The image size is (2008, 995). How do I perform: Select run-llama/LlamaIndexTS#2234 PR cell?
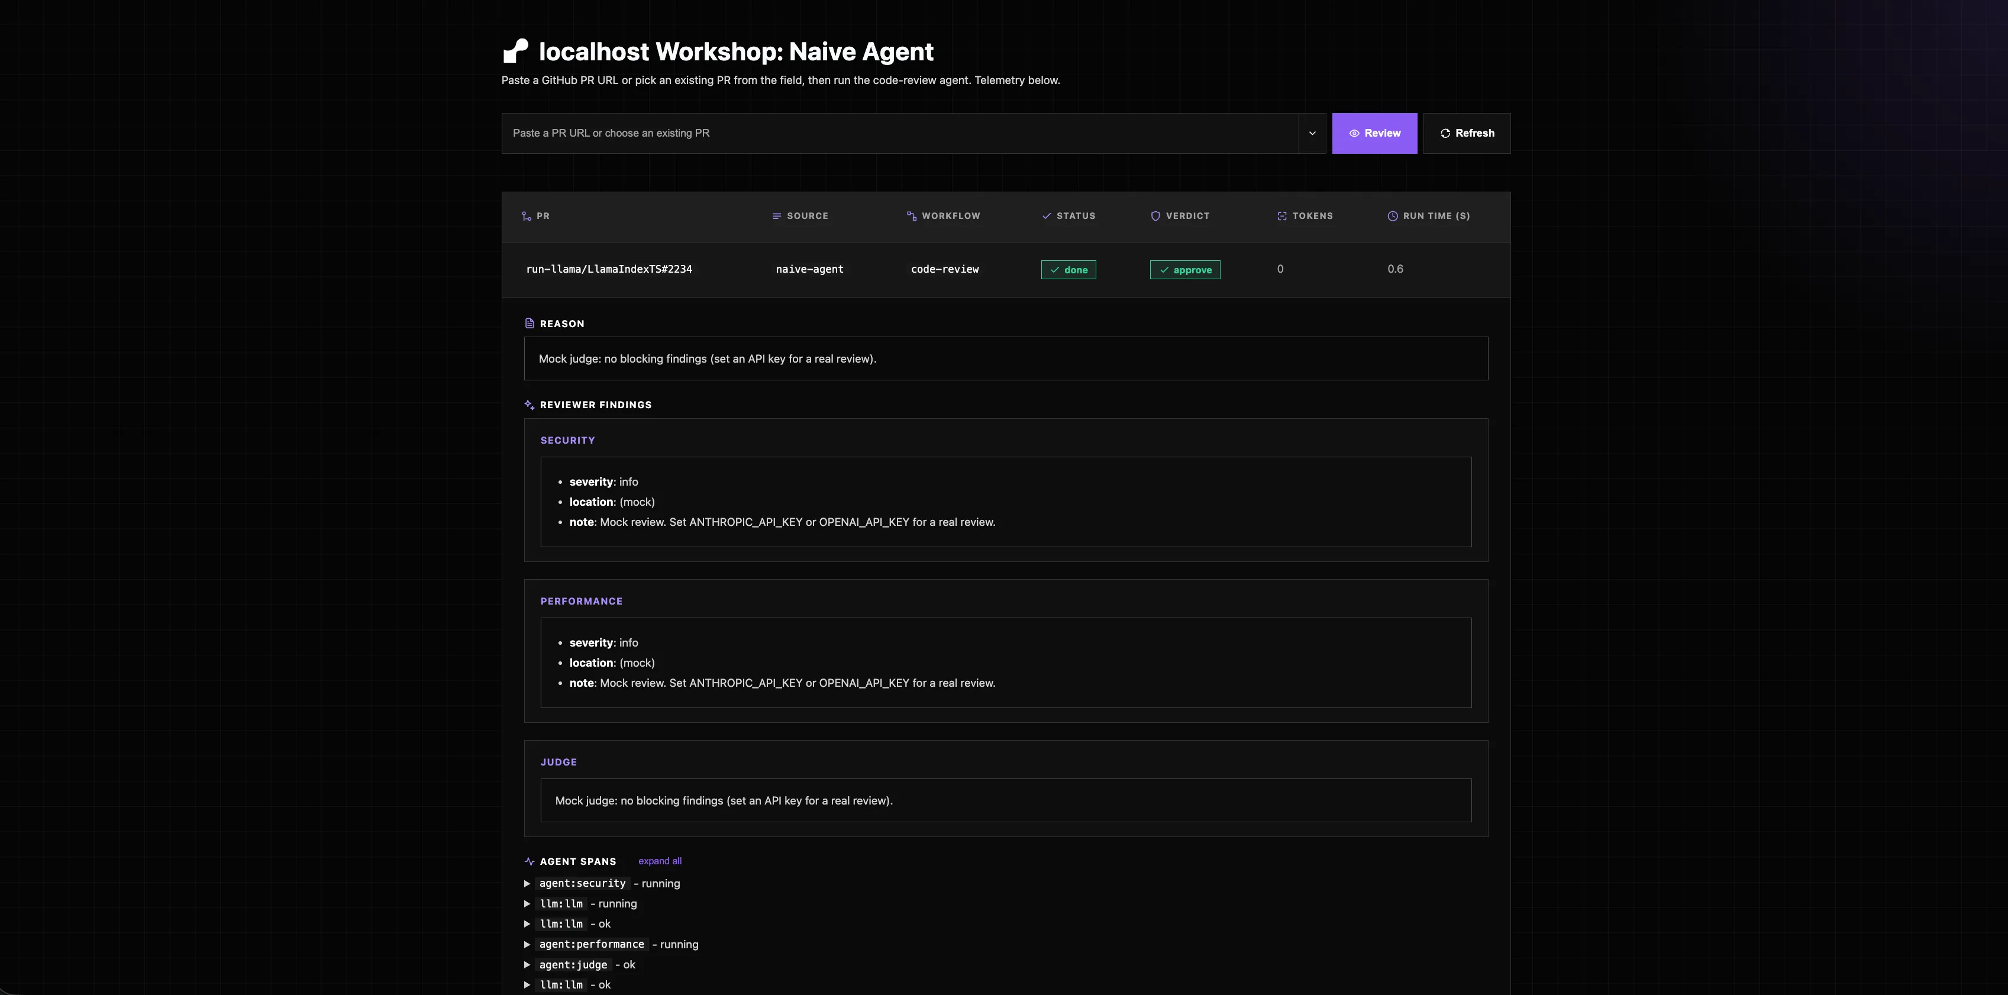609,269
